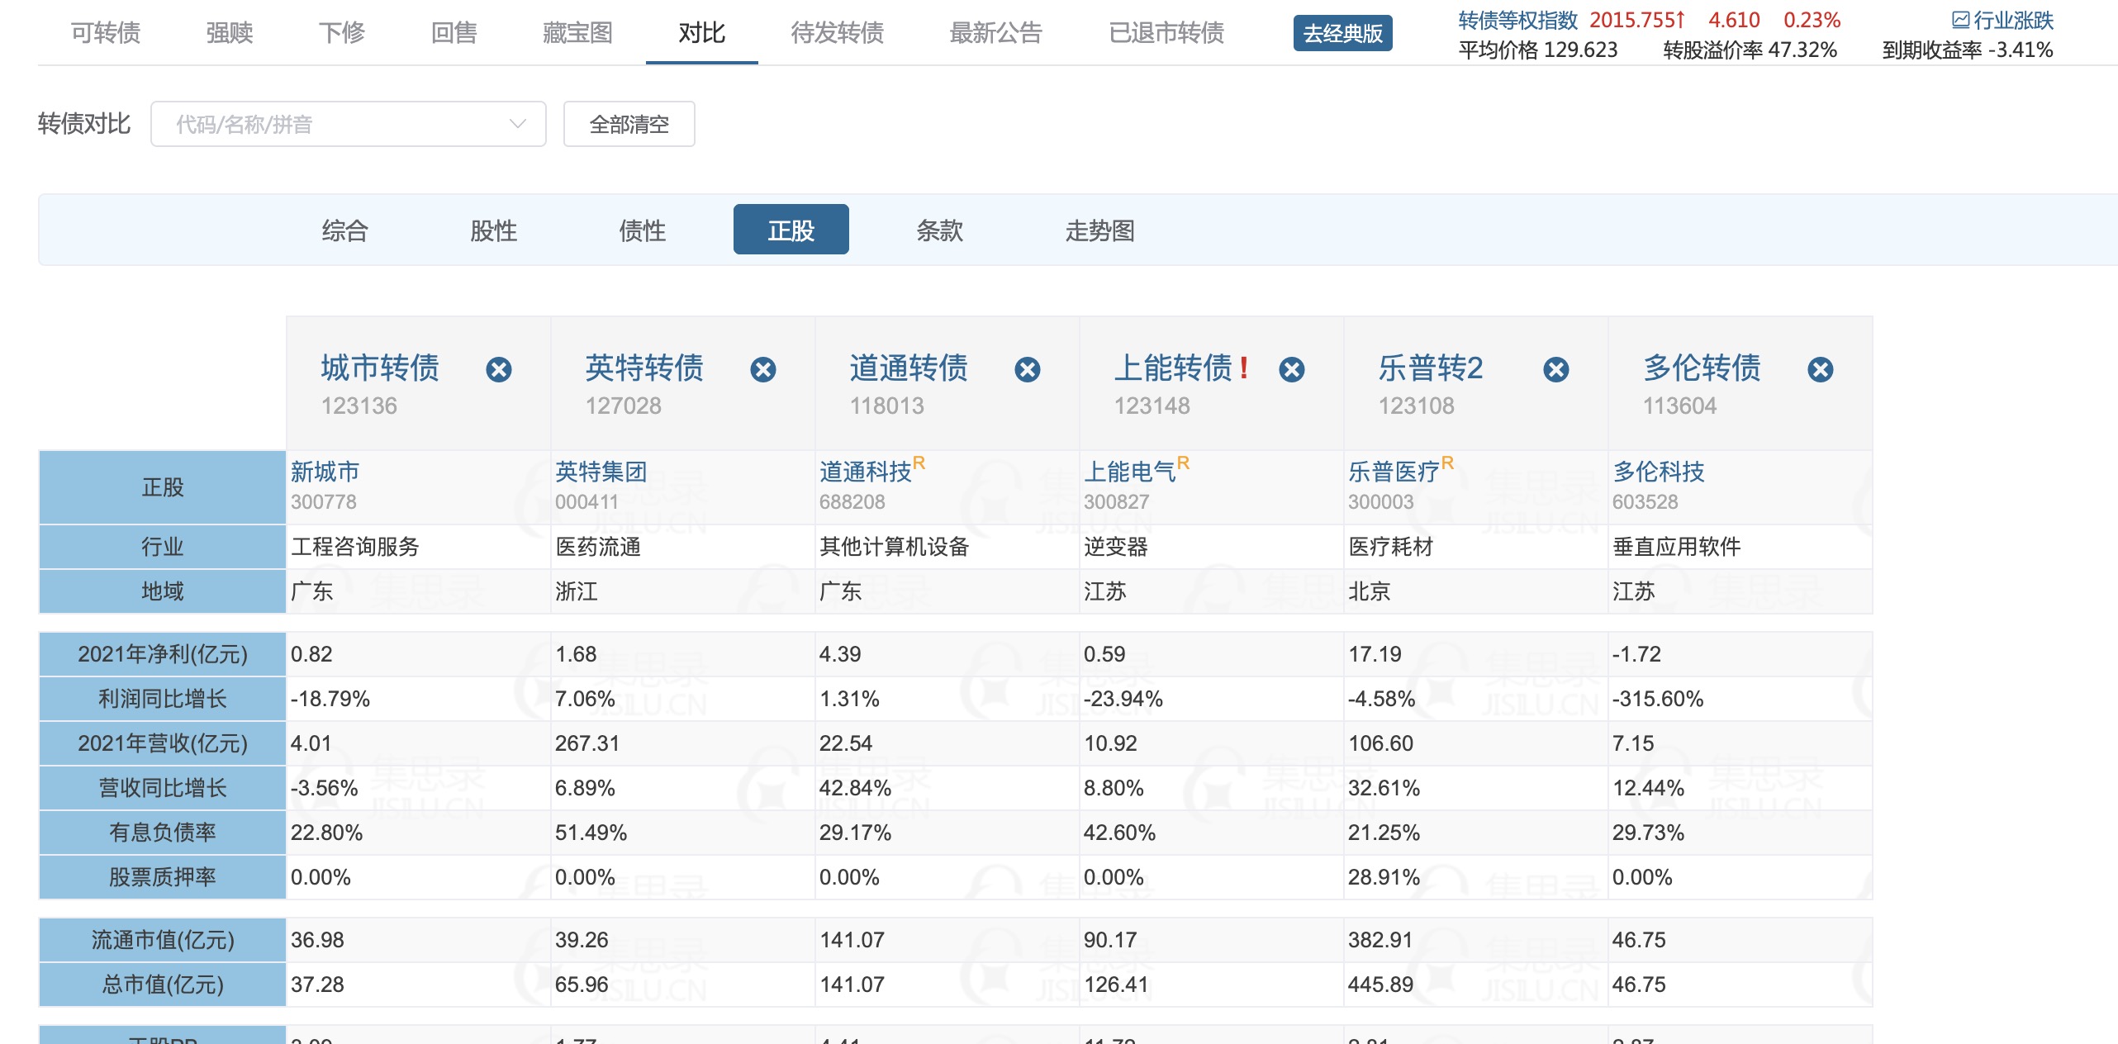2118x1044 pixels.
Task: Click 全部清空 button
Action: 629,124
